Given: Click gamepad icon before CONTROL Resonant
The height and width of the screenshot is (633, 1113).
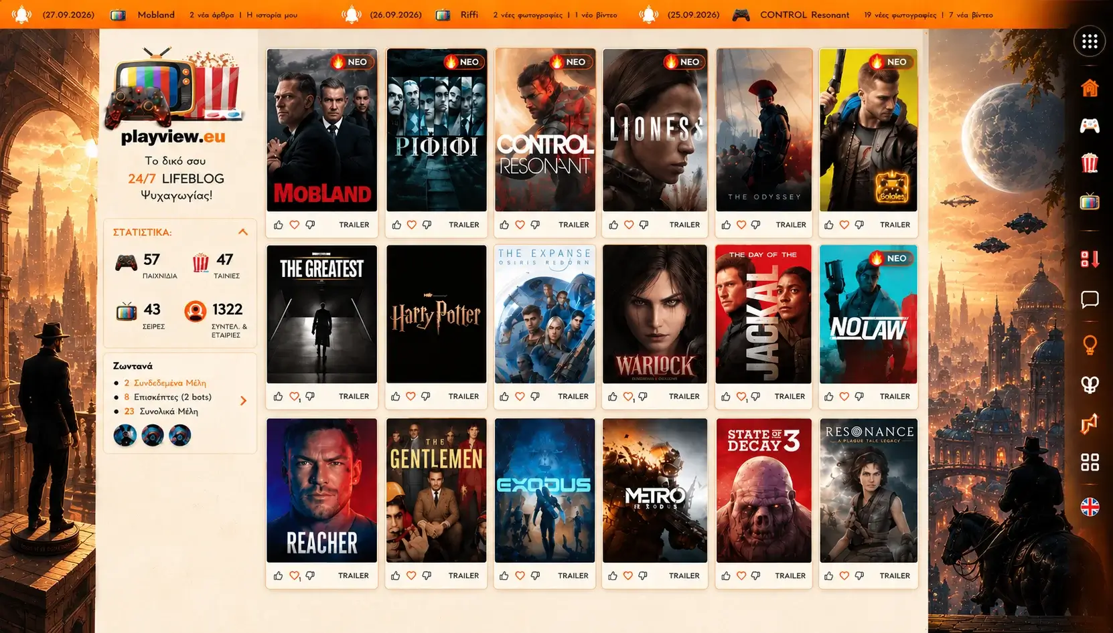Looking at the screenshot, I should click(741, 15).
